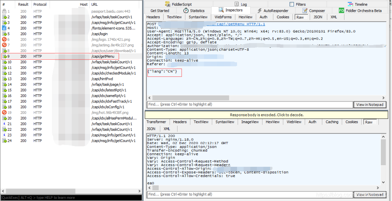Open the response Caching tab

(x=332, y=122)
